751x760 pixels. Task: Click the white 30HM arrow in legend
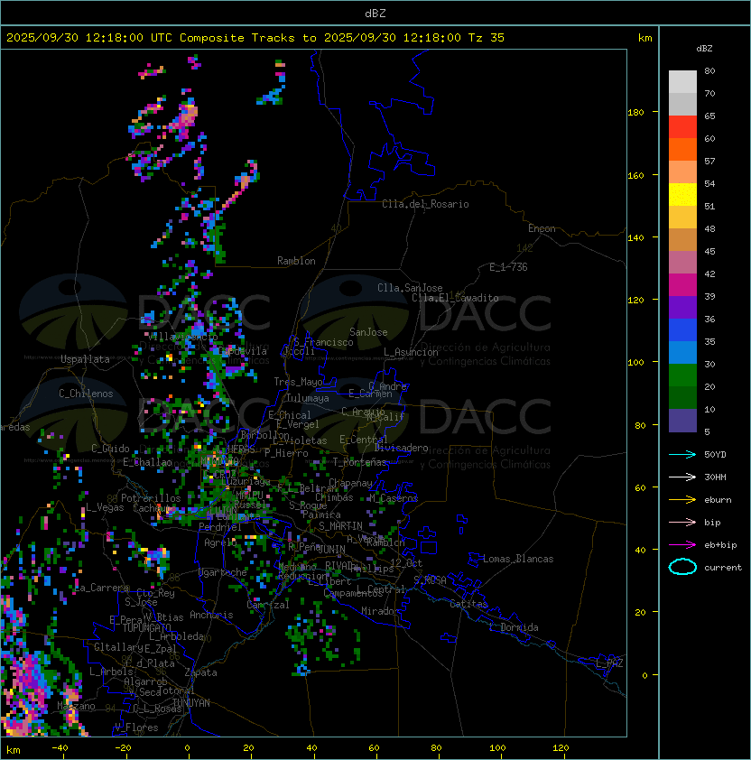682,477
